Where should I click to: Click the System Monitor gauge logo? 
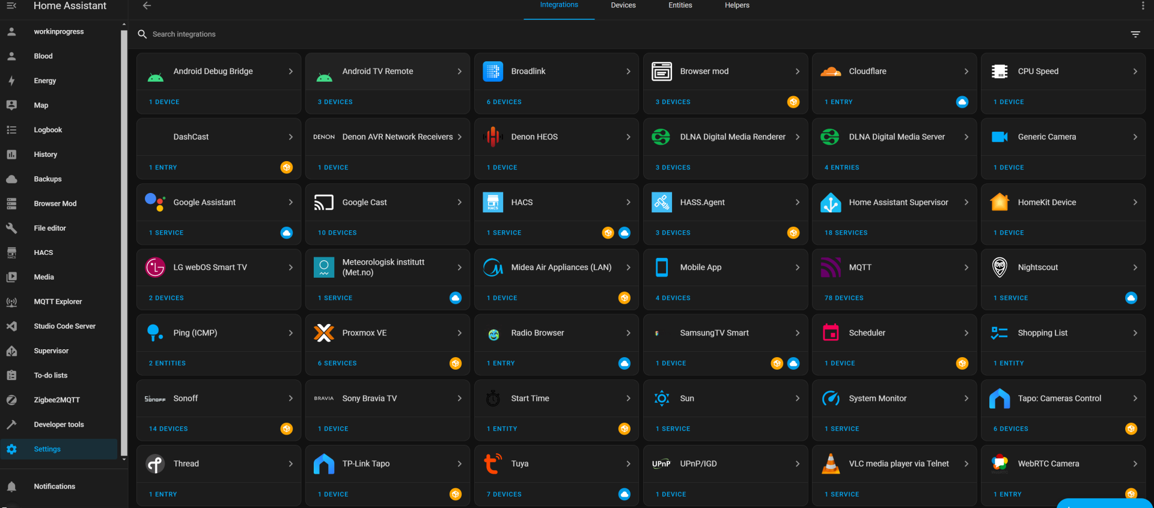[x=831, y=399]
